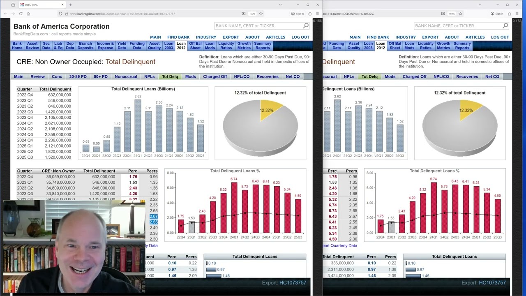Screen dimensions: 526x296
Task: Open EXPORT nav link in right window
Action: click(430, 37)
